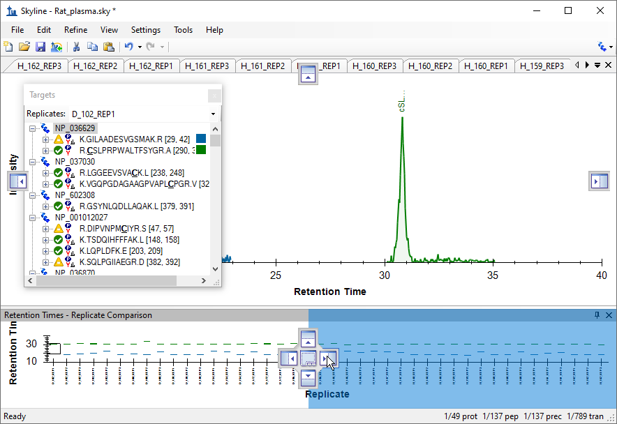The height and width of the screenshot is (424, 617).
Task: Click the New Document toolbar icon
Action: 8,47
